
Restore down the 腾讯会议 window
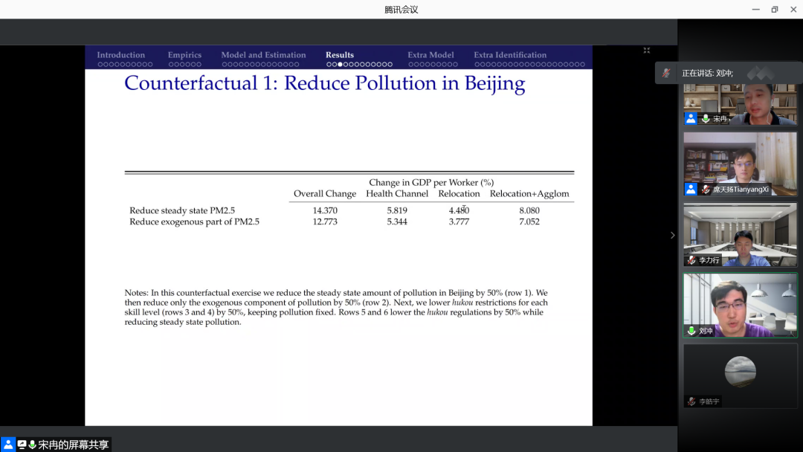(774, 10)
